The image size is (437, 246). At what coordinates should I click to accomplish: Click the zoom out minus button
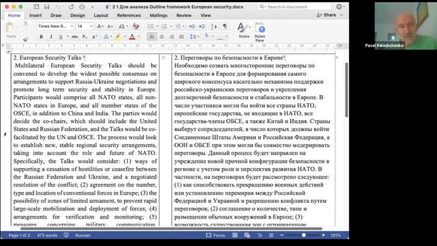282,235
